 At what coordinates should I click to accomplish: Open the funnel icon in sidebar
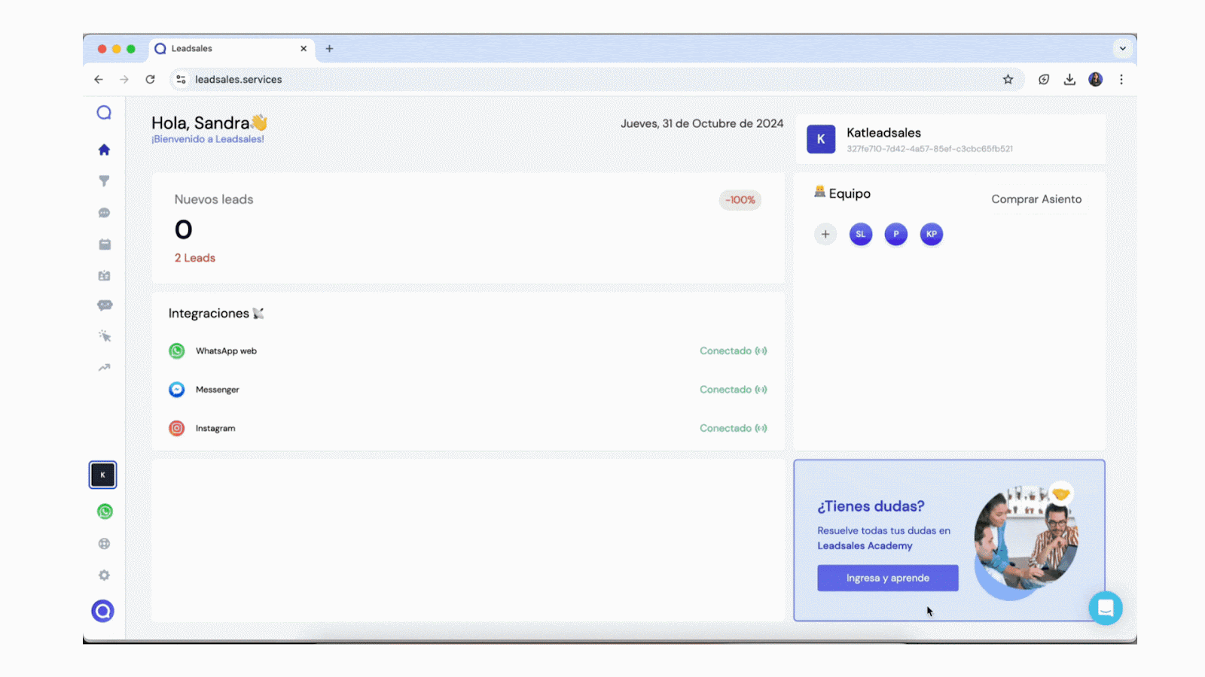tap(104, 181)
